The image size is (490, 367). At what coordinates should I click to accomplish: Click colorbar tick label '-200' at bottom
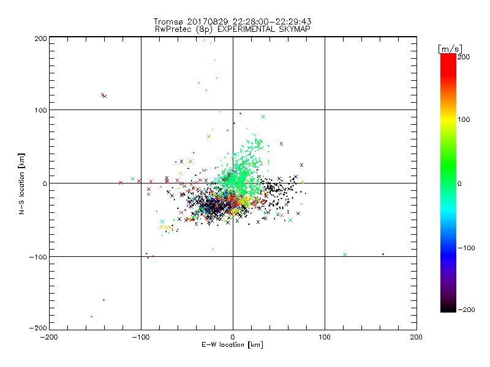click(466, 310)
